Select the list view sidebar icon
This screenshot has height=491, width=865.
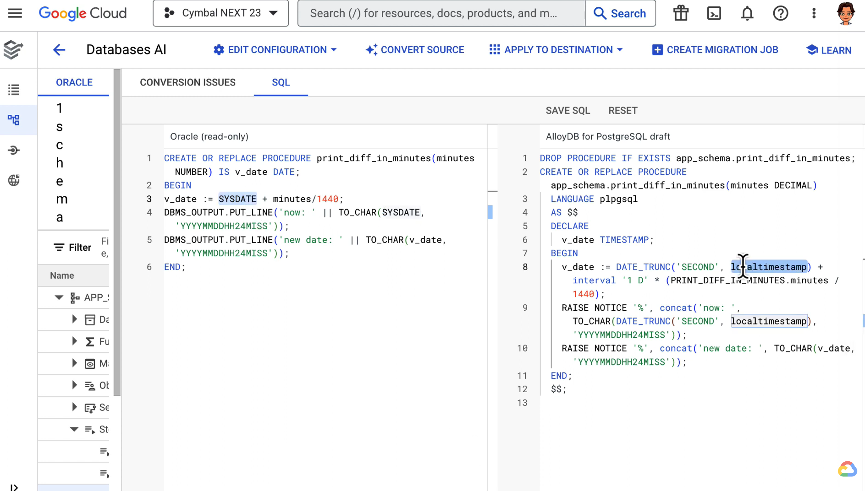pyautogui.click(x=14, y=90)
